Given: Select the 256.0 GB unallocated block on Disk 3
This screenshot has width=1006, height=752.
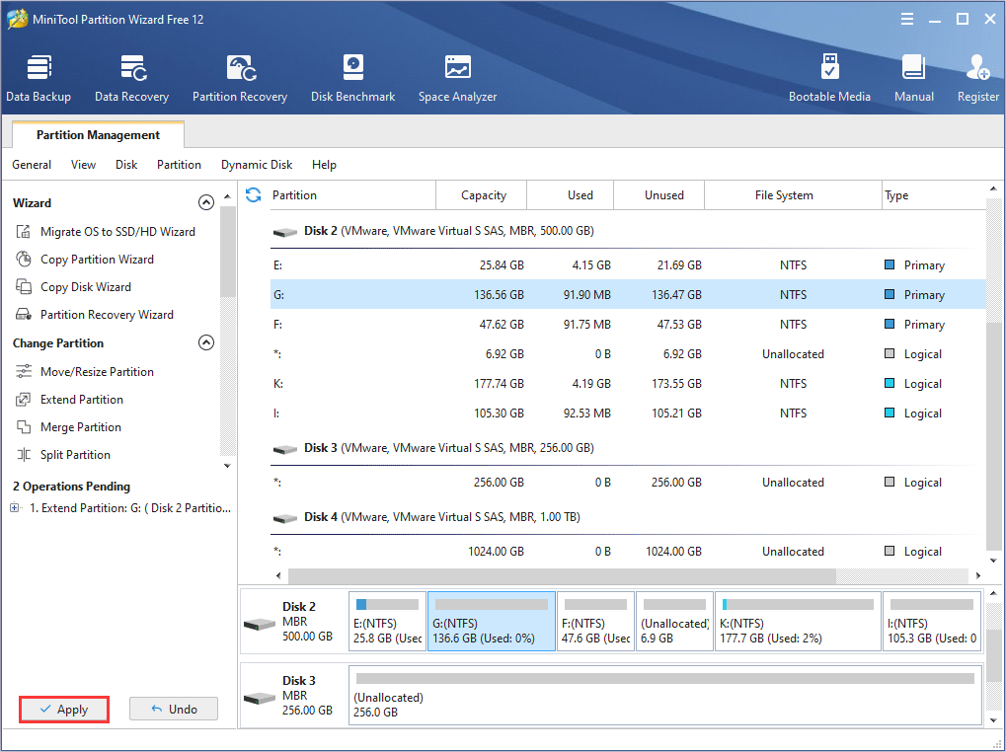Looking at the screenshot, I should point(665,696).
